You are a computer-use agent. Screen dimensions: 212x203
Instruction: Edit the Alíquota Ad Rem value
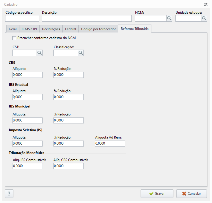pos(110,143)
